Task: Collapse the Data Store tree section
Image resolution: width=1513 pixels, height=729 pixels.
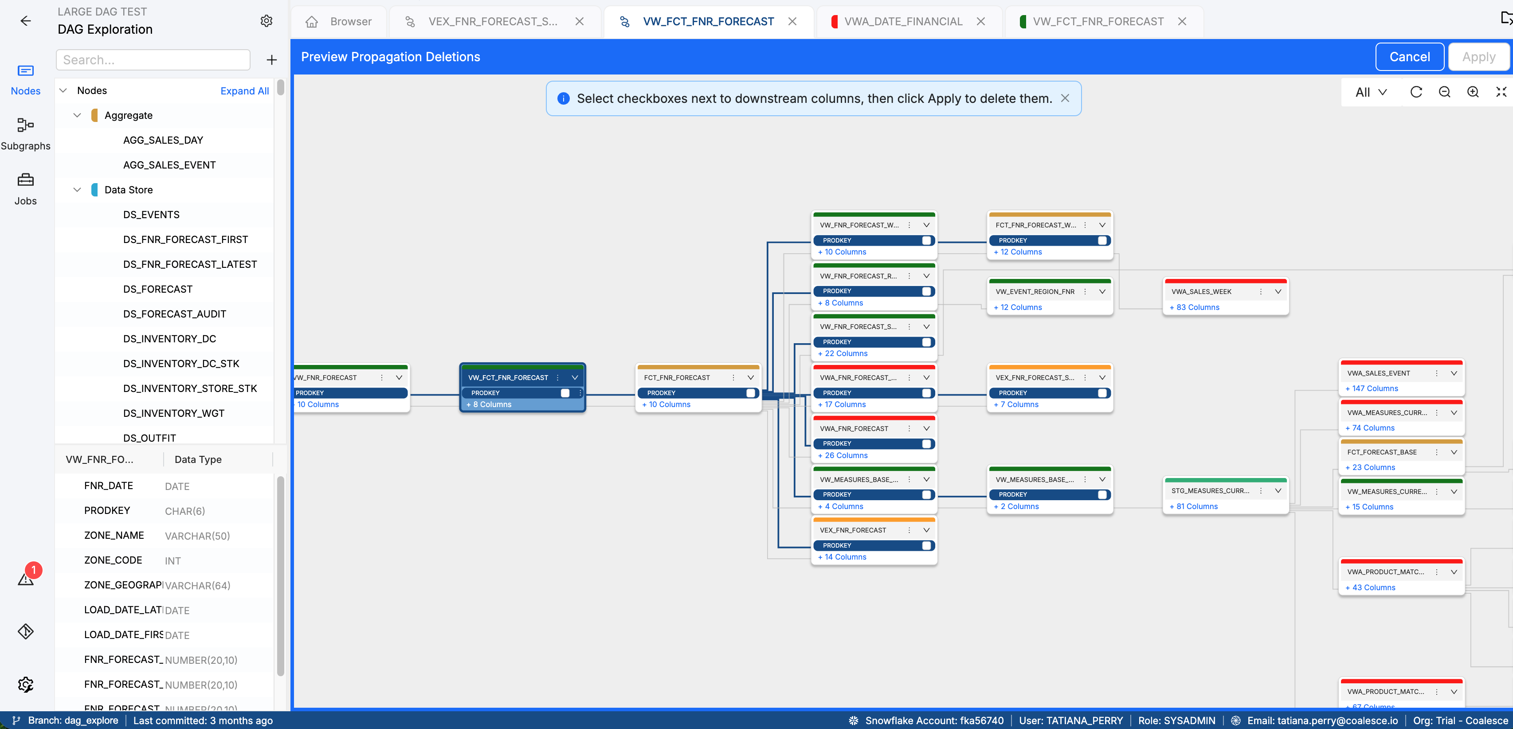Action: pos(77,189)
